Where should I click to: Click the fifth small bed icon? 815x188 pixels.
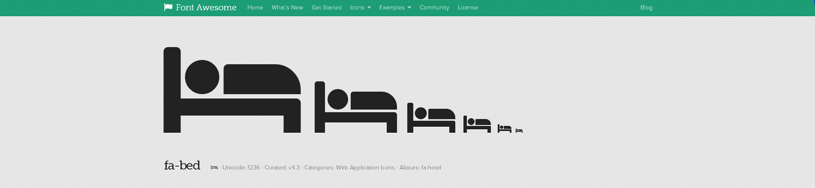505,128
